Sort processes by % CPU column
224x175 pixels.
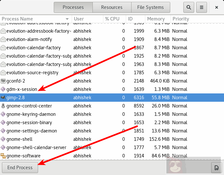point(112,19)
